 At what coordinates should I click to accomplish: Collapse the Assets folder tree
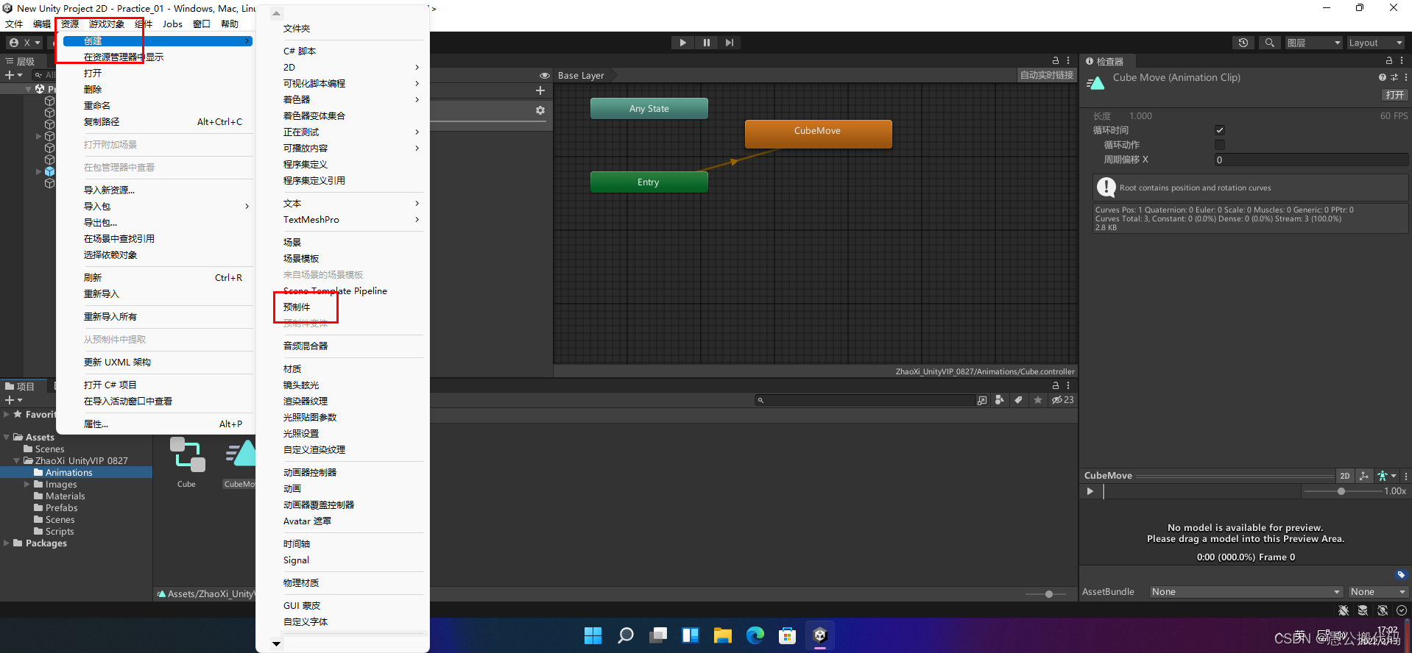(x=7, y=437)
